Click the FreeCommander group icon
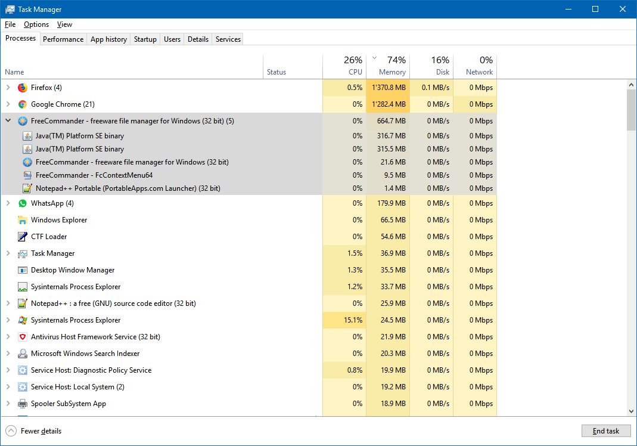637x446 pixels. (22, 121)
